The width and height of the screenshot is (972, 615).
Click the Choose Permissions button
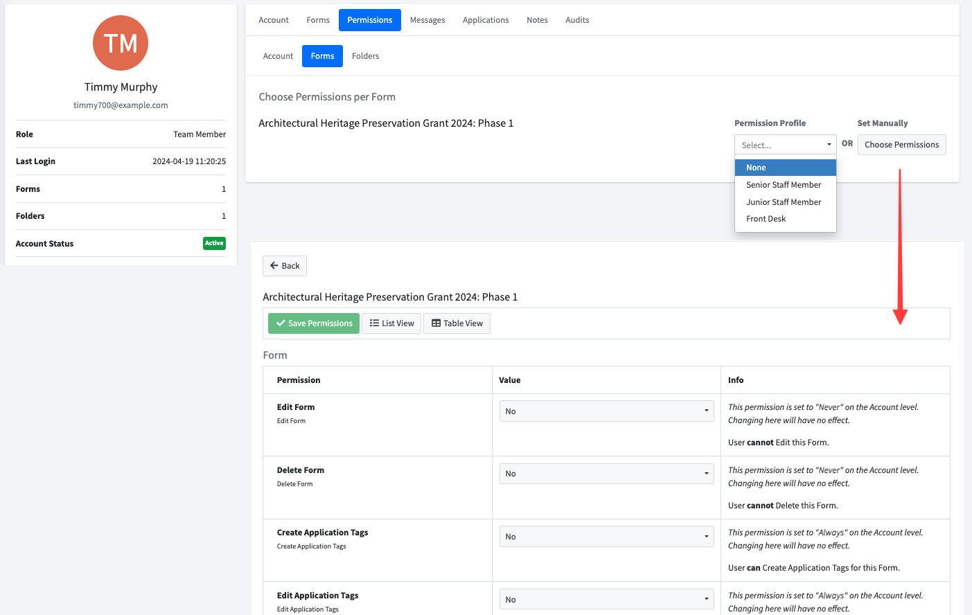click(x=901, y=145)
